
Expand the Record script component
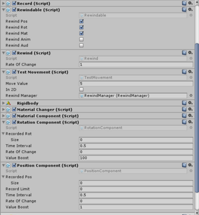coord(3,3)
